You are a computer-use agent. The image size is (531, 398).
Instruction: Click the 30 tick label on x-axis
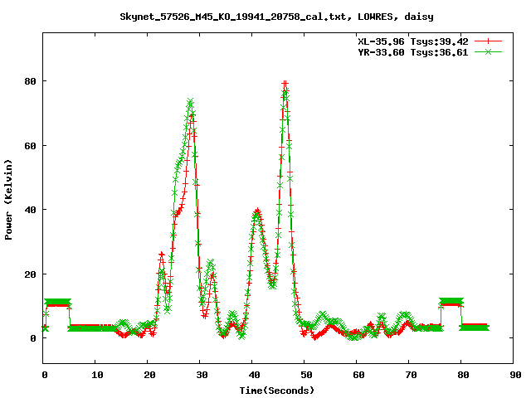[x=201, y=375]
